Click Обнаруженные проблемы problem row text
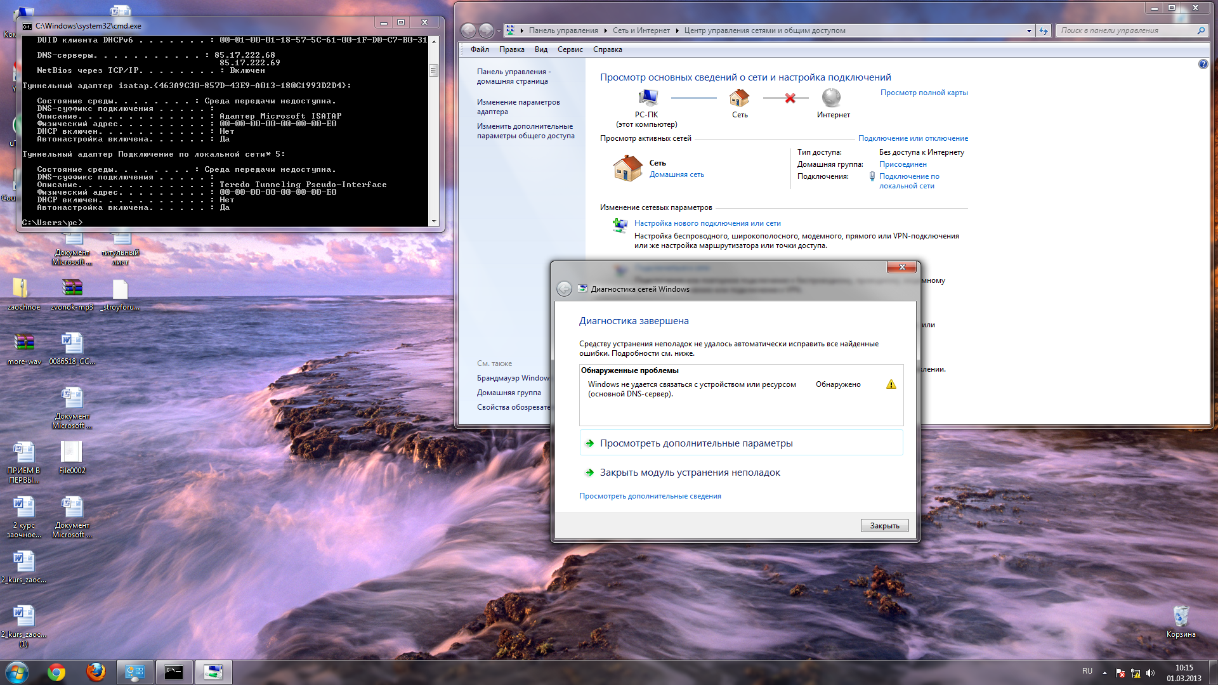 (x=692, y=389)
